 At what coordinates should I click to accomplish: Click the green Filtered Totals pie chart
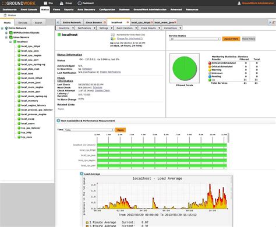point(185,69)
